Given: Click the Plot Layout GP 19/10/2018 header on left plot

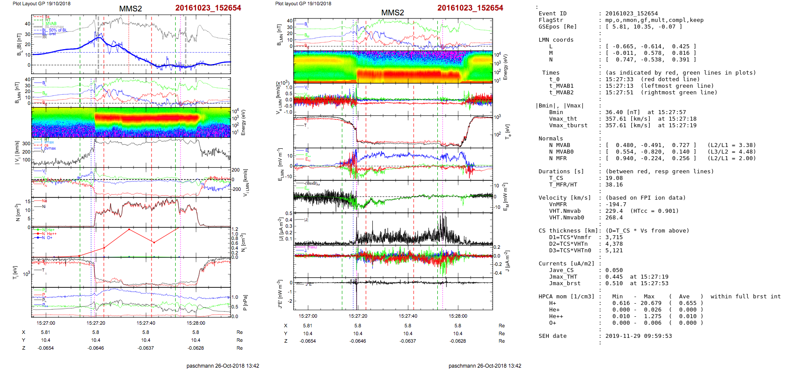Looking at the screenshot, I should [x=41, y=4].
